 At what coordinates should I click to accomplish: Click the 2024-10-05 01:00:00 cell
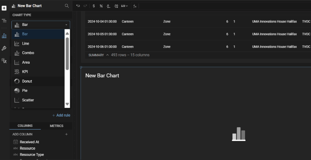(102, 34)
